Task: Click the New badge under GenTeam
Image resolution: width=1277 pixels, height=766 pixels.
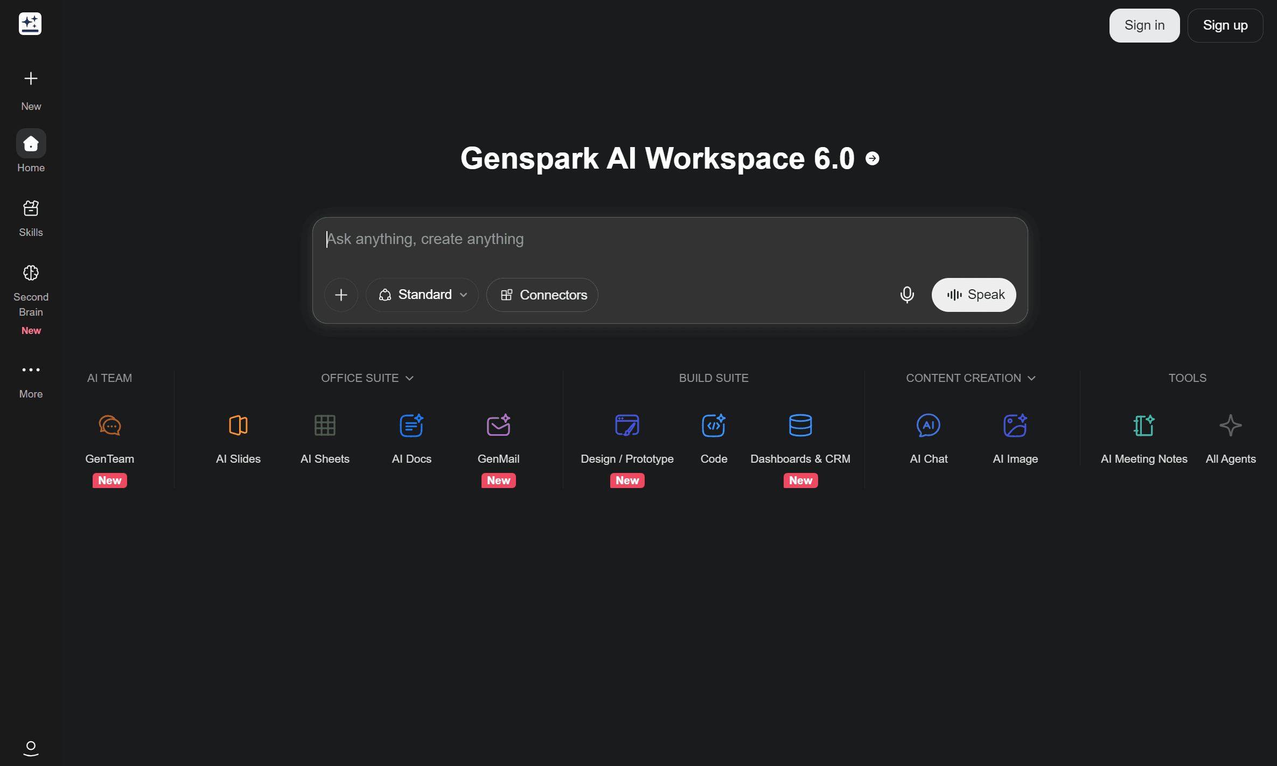Action: (x=110, y=481)
